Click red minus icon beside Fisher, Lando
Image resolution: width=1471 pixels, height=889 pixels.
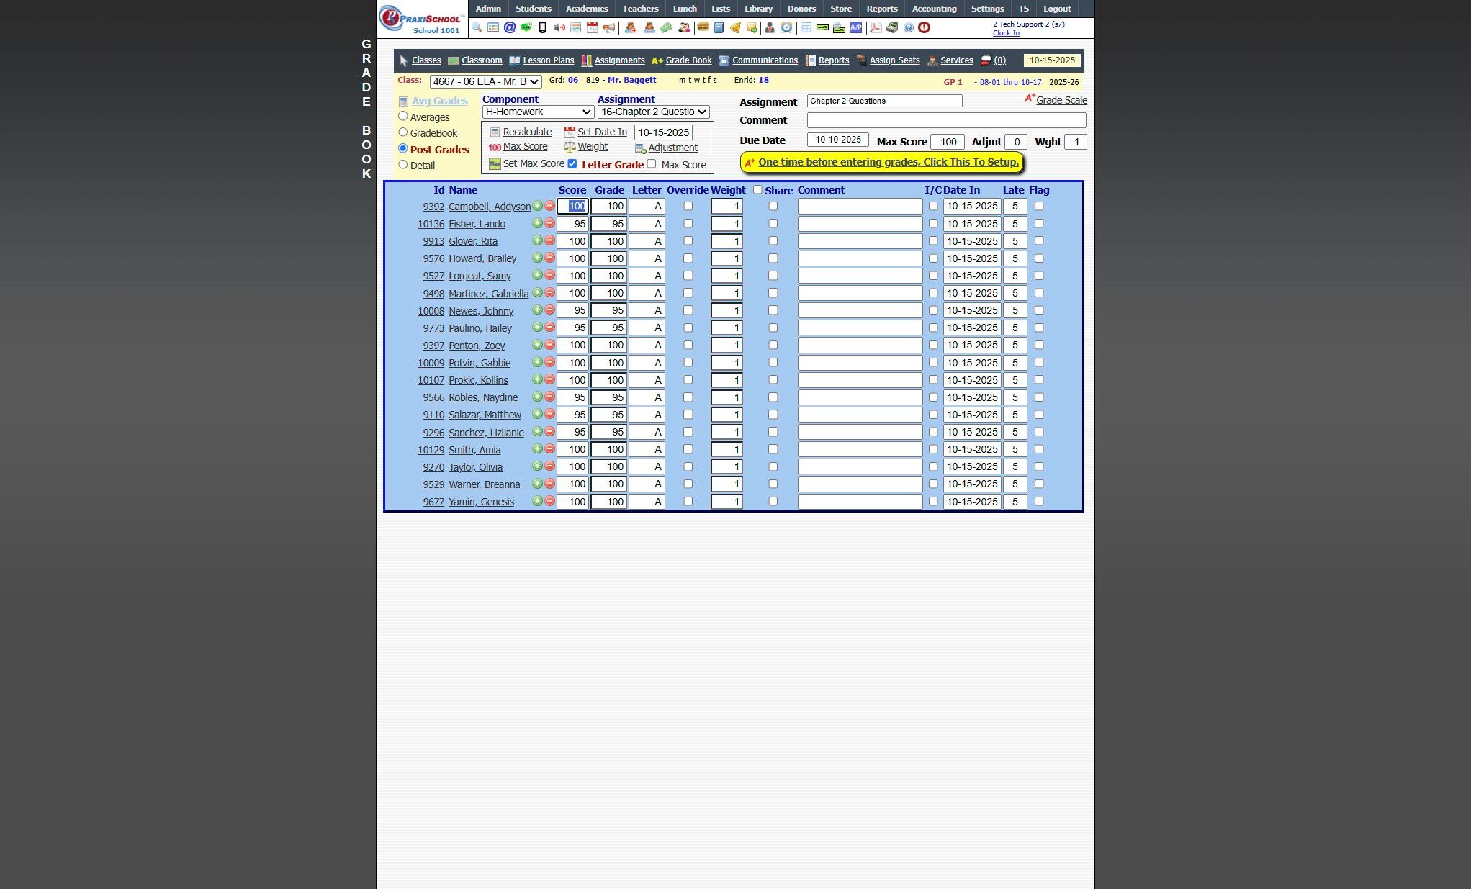point(549,223)
